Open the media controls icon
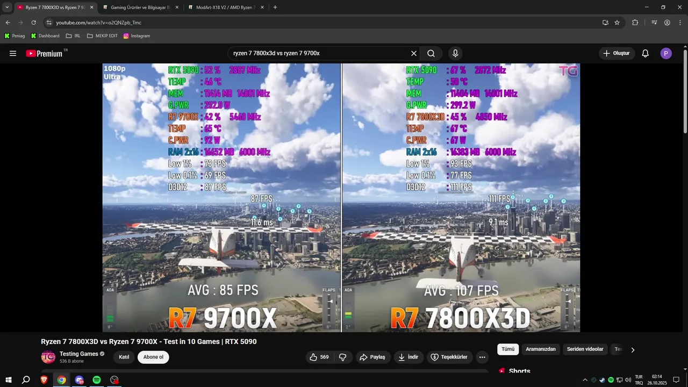The height and width of the screenshot is (387, 688). (x=654, y=23)
